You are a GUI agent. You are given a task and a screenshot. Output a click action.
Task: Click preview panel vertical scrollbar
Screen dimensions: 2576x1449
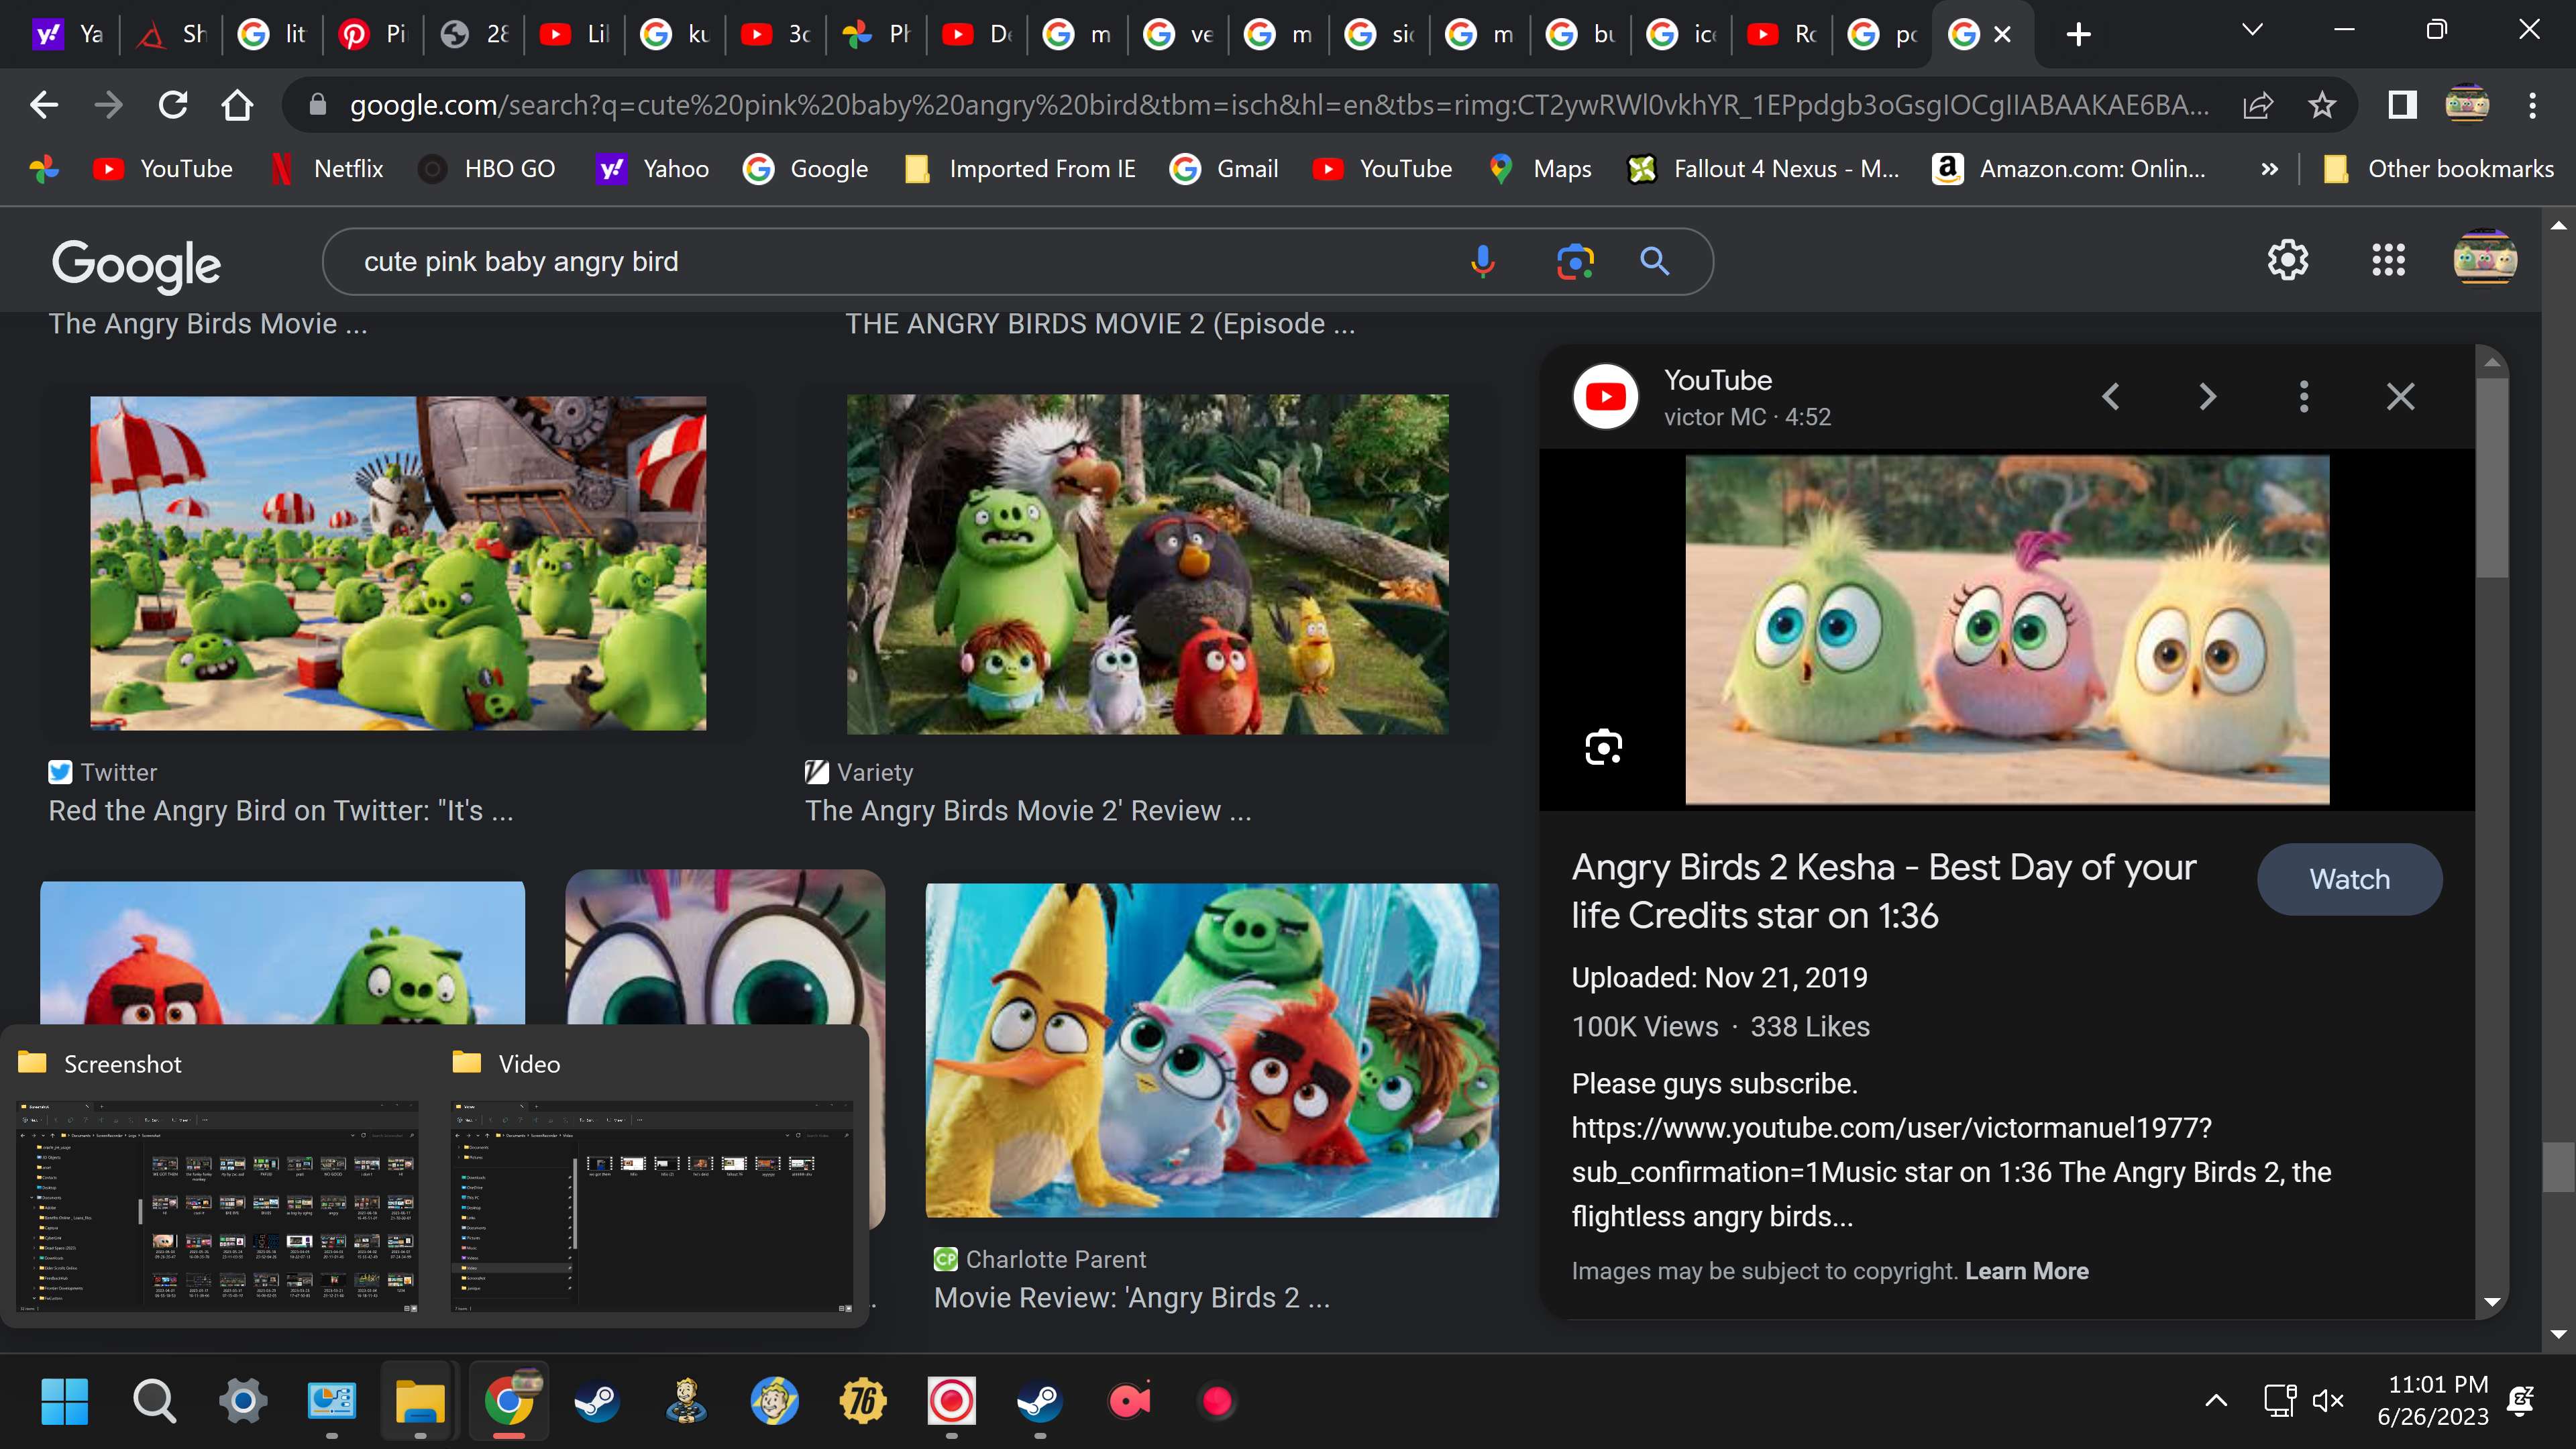point(2492,477)
